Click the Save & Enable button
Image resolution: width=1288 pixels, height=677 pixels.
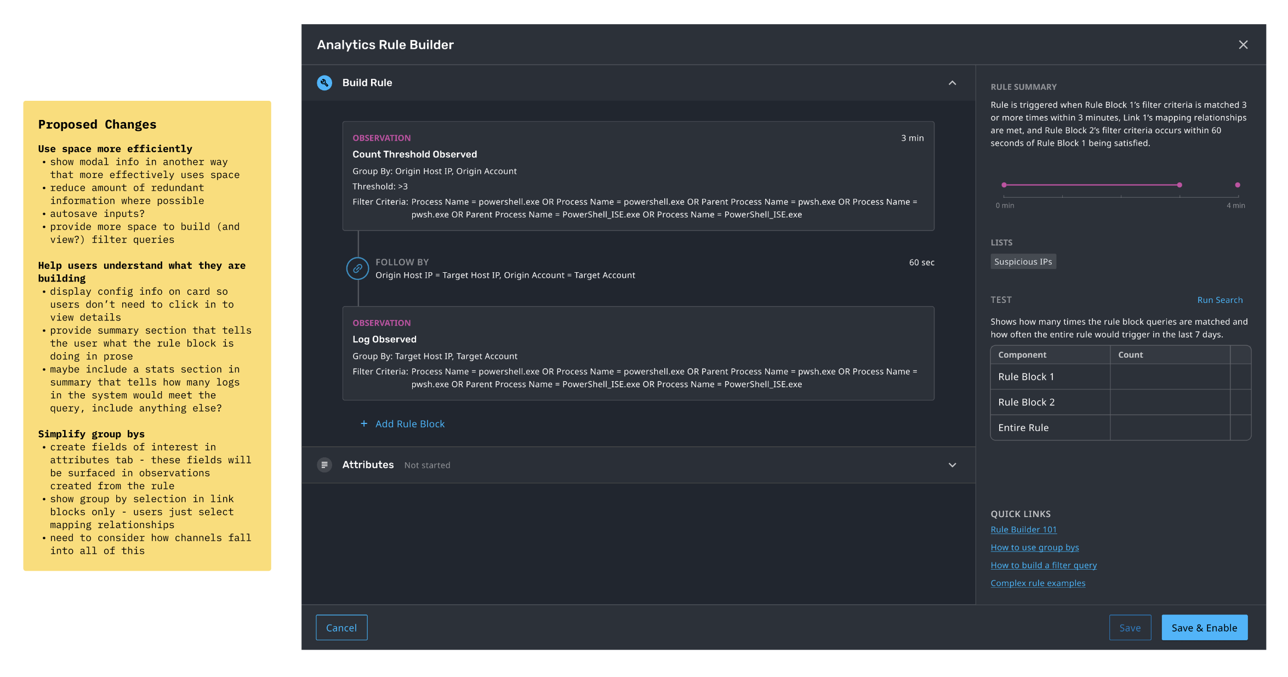1205,628
